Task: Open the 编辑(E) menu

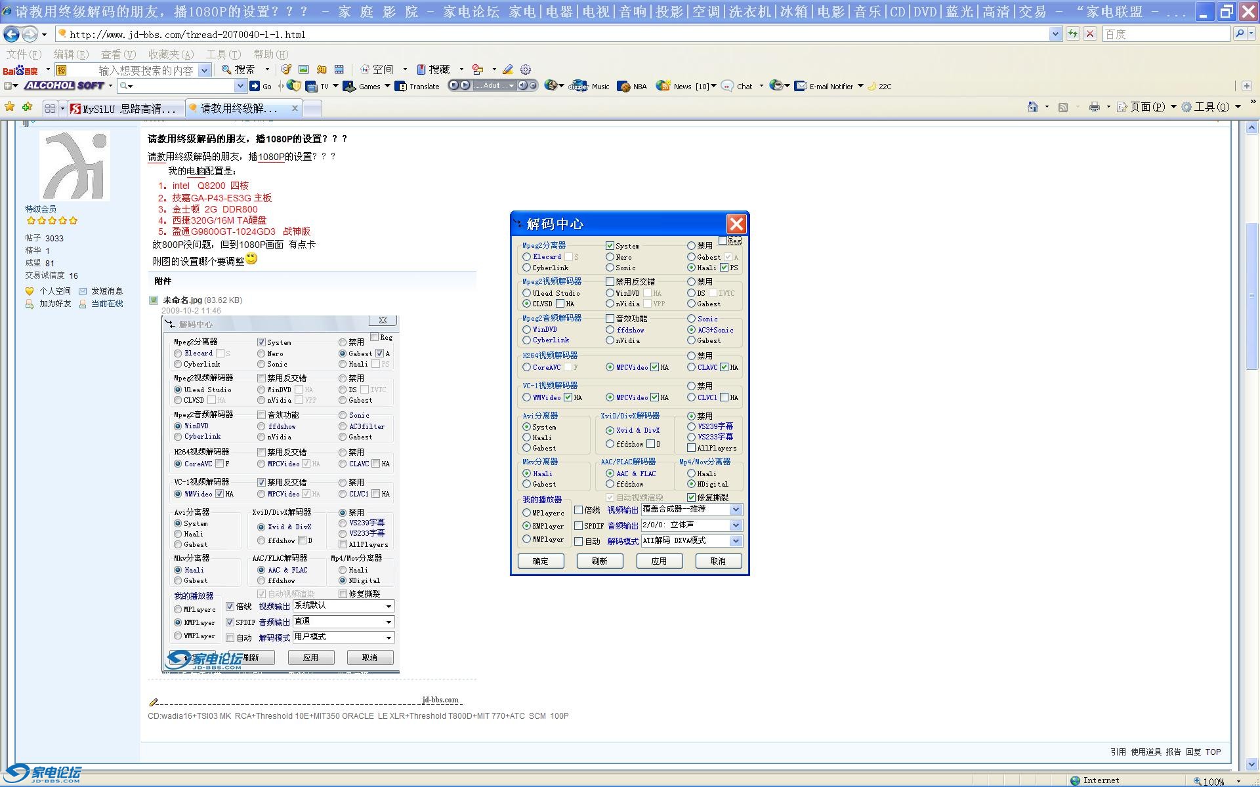Action: point(71,54)
